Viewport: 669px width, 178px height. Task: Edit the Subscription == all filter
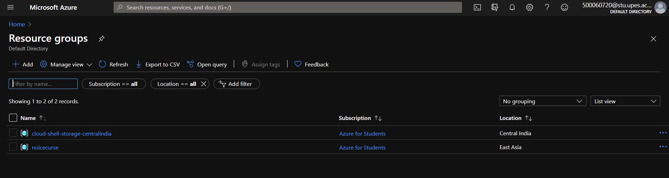[x=114, y=84]
